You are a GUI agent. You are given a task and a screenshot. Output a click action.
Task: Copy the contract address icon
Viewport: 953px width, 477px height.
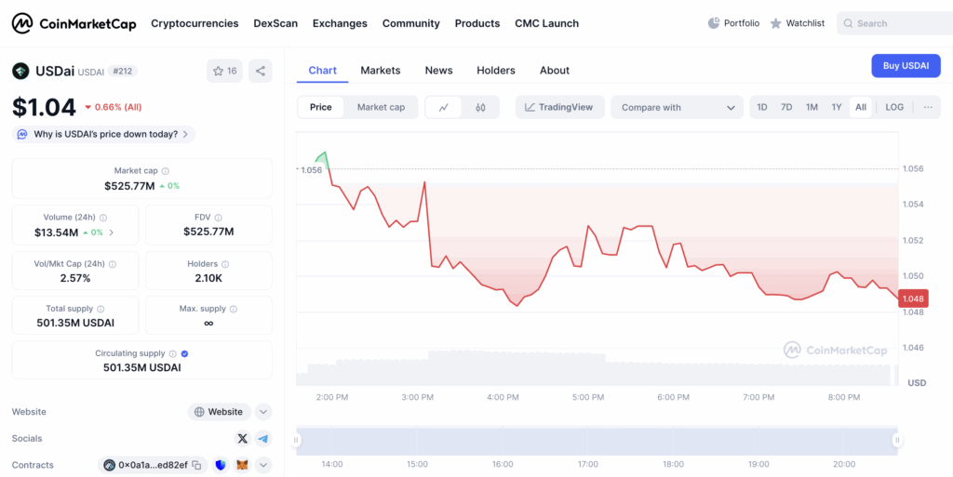[x=197, y=465]
